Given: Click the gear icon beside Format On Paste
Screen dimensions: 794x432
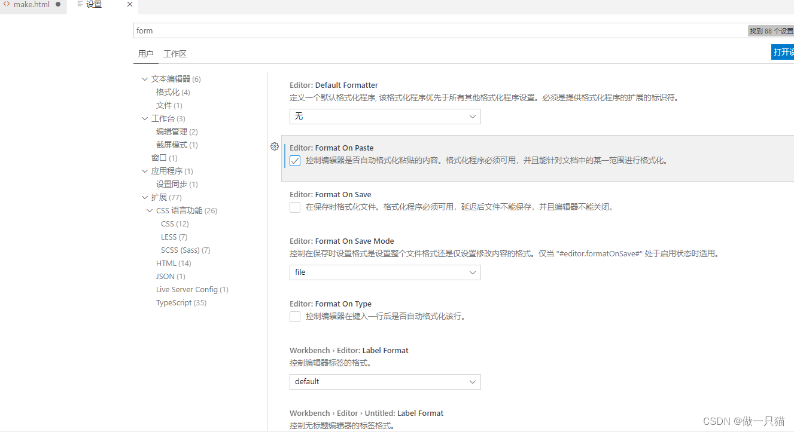Looking at the screenshot, I should (x=275, y=146).
